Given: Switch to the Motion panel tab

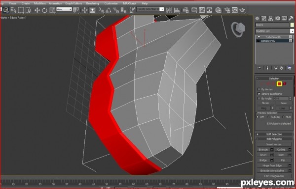Looking at the screenshot, I should [277, 18].
